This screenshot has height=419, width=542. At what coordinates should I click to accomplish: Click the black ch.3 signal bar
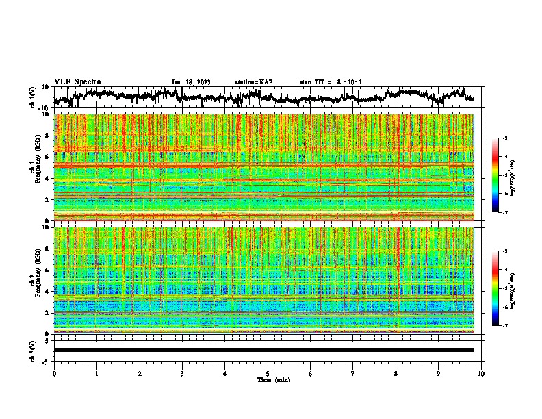click(264, 350)
